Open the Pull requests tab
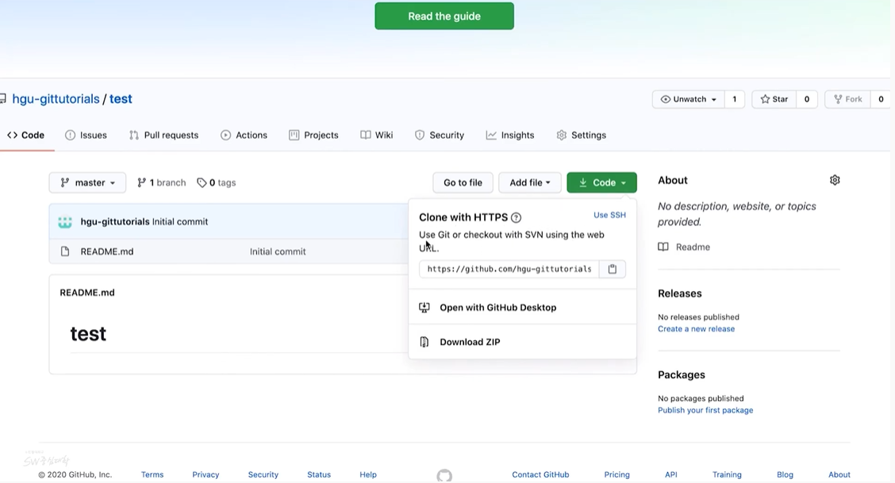The height and width of the screenshot is (483, 895). click(x=163, y=135)
